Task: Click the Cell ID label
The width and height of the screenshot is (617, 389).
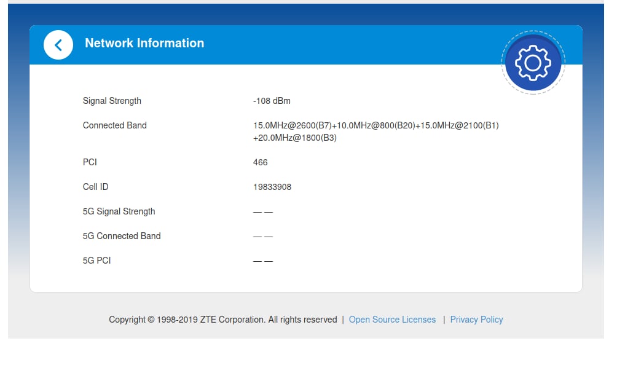Action: pos(95,187)
